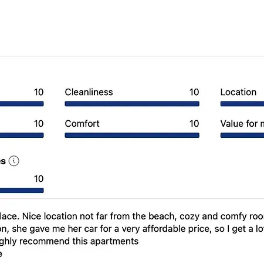Screen dimensions: 264x264
Task: Click the Comfort score of 10
Action: 194,124
